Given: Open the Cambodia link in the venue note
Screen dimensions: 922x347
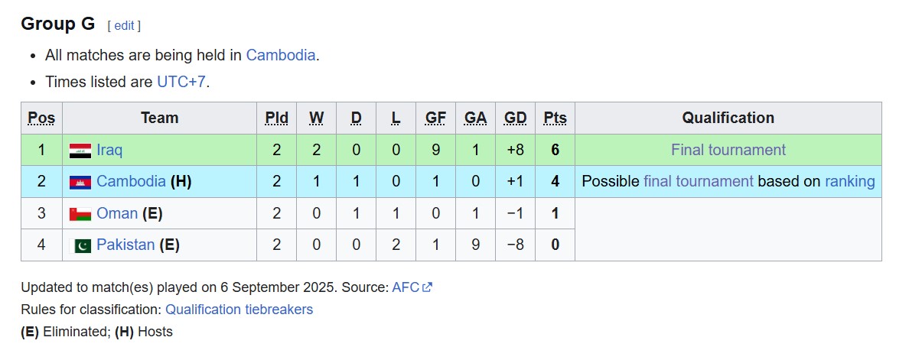Looking at the screenshot, I should 281,55.
